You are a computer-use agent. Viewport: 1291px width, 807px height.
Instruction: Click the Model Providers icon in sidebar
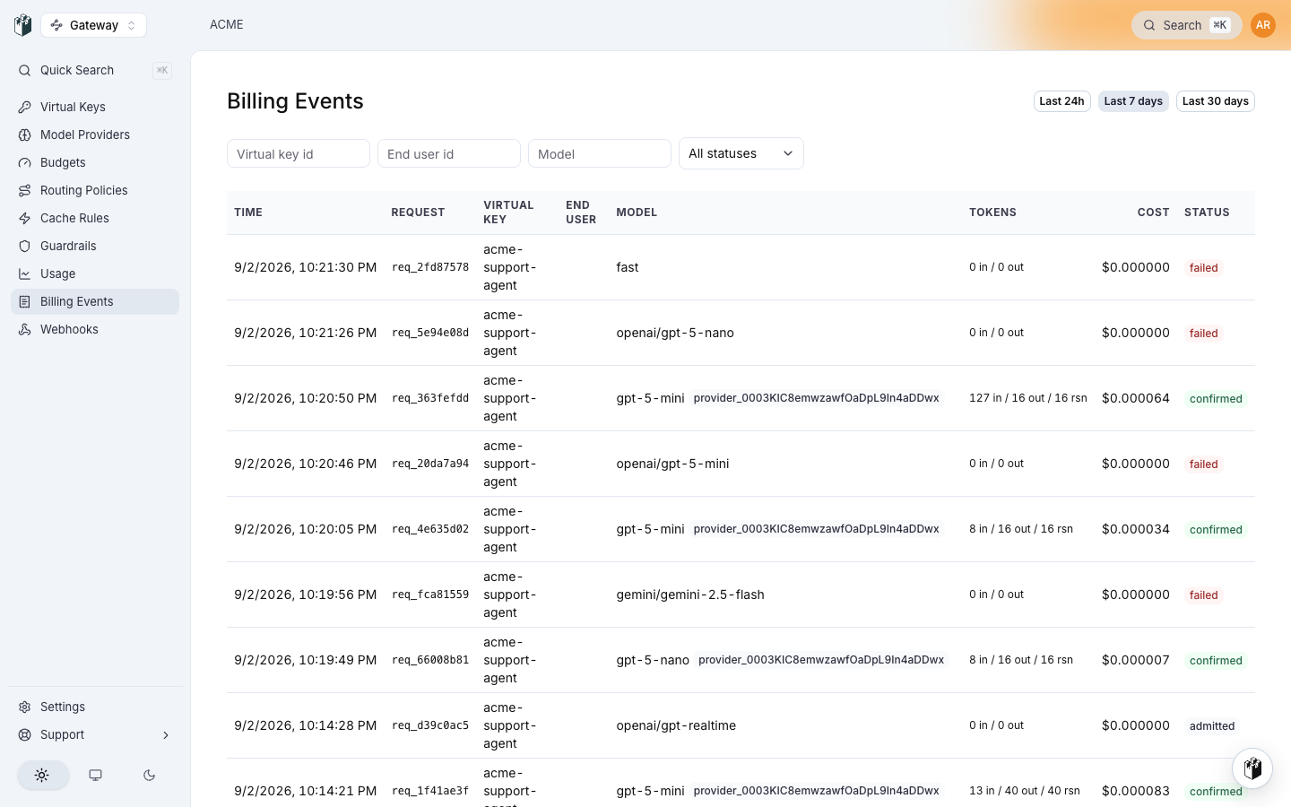25,134
